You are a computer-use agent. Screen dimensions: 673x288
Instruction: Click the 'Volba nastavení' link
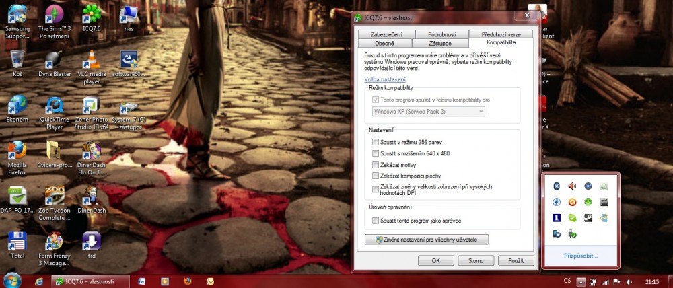pos(385,79)
